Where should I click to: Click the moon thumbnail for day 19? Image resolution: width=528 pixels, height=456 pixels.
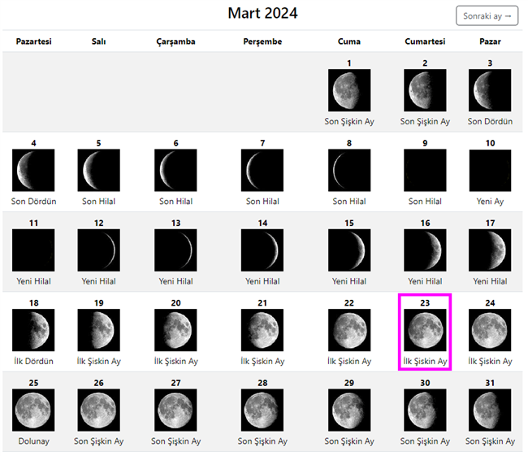point(98,330)
